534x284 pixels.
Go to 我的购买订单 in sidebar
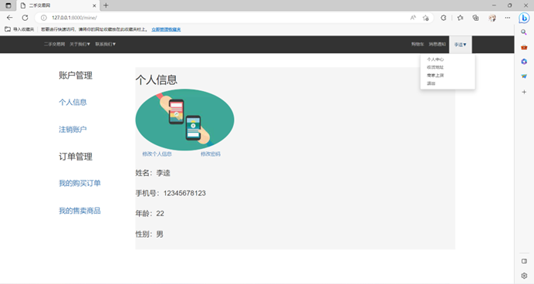(79, 183)
